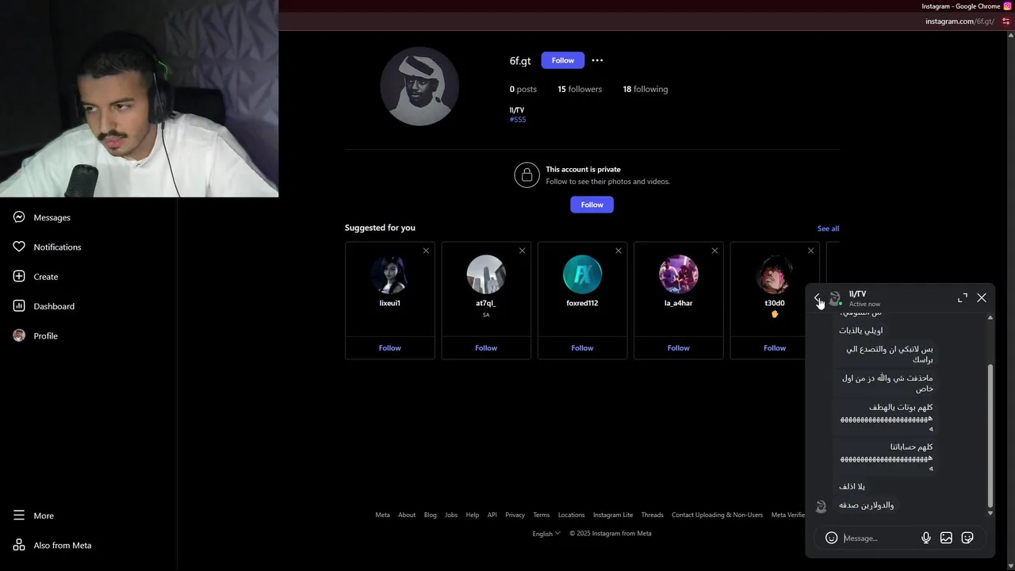Expand the chat popup to full view
The width and height of the screenshot is (1015, 571).
coord(963,297)
